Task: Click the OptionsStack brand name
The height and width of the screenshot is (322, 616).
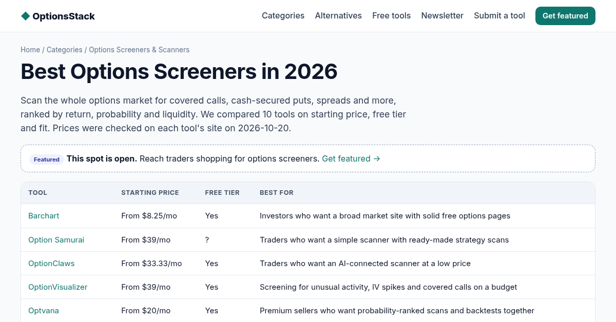Action: coord(64,16)
